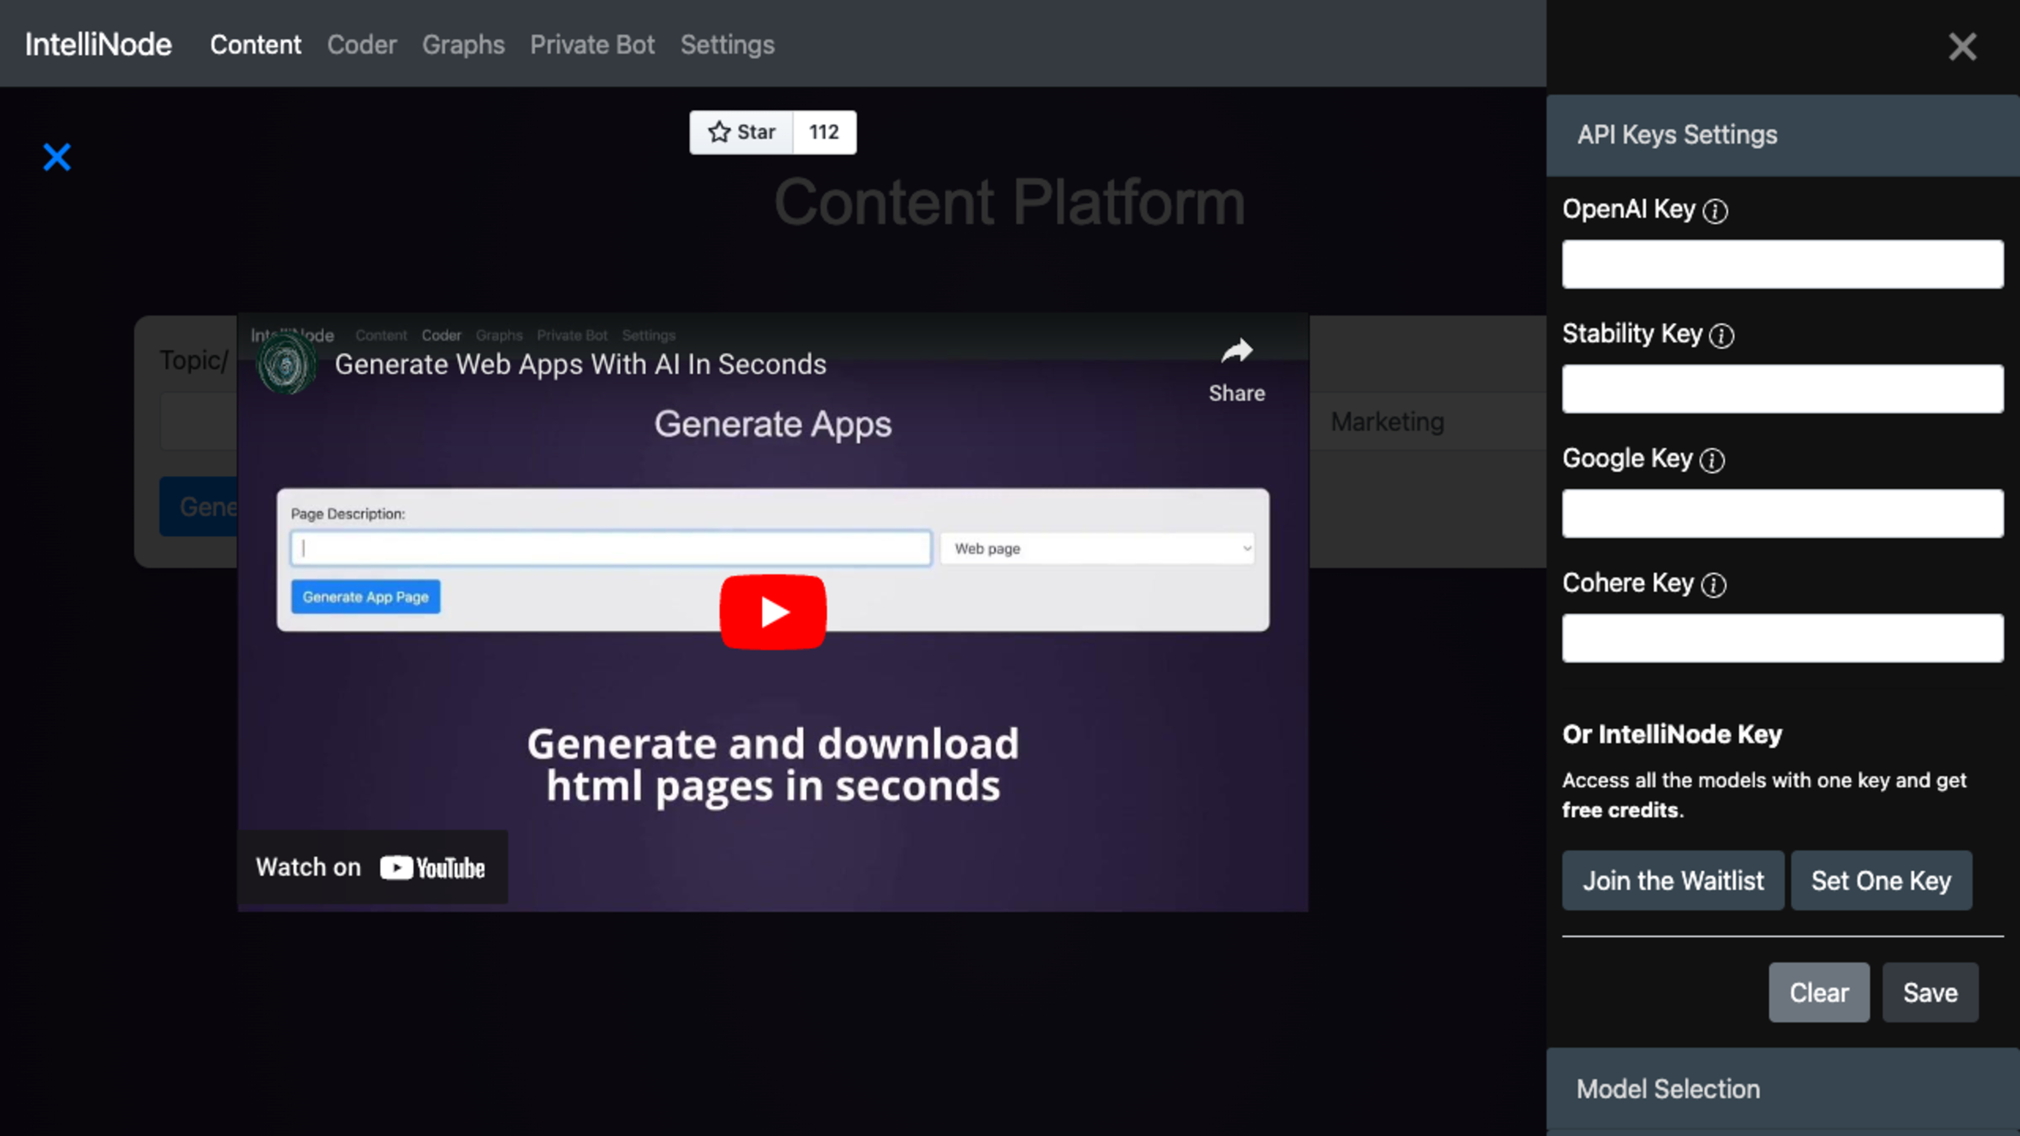Click the Content Platform page heading
2020x1136 pixels.
pos(1009,202)
